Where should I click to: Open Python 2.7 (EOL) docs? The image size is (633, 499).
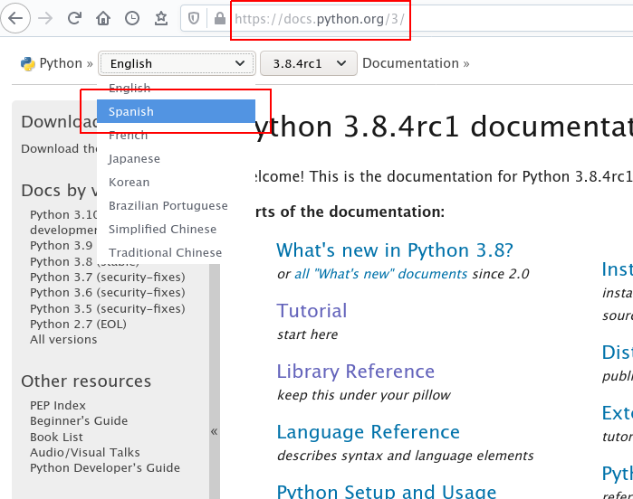tap(78, 324)
